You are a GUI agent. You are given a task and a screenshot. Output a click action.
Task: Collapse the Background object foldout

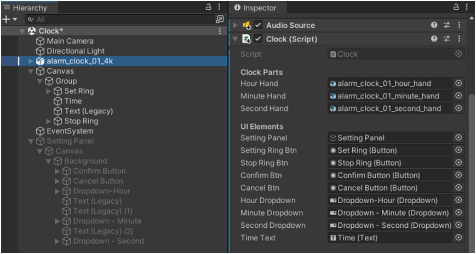pyautogui.click(x=48, y=161)
